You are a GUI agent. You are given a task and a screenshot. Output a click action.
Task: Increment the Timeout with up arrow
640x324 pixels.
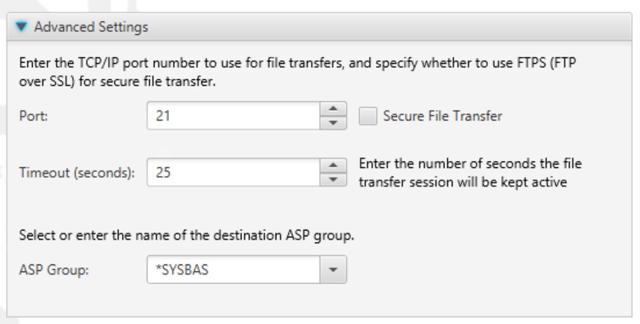click(x=333, y=166)
